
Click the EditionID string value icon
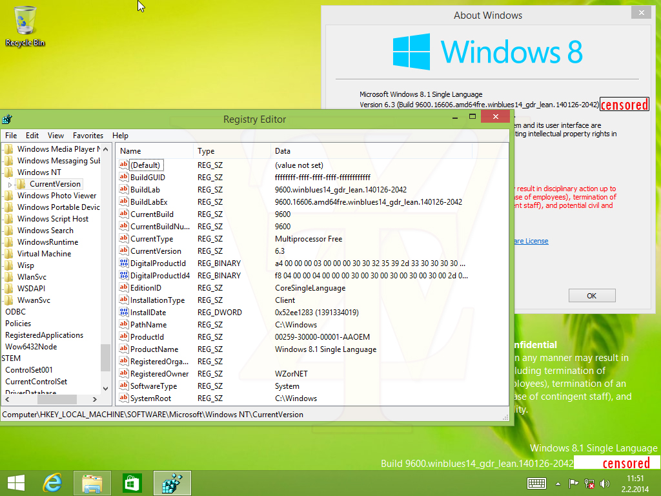[123, 287]
